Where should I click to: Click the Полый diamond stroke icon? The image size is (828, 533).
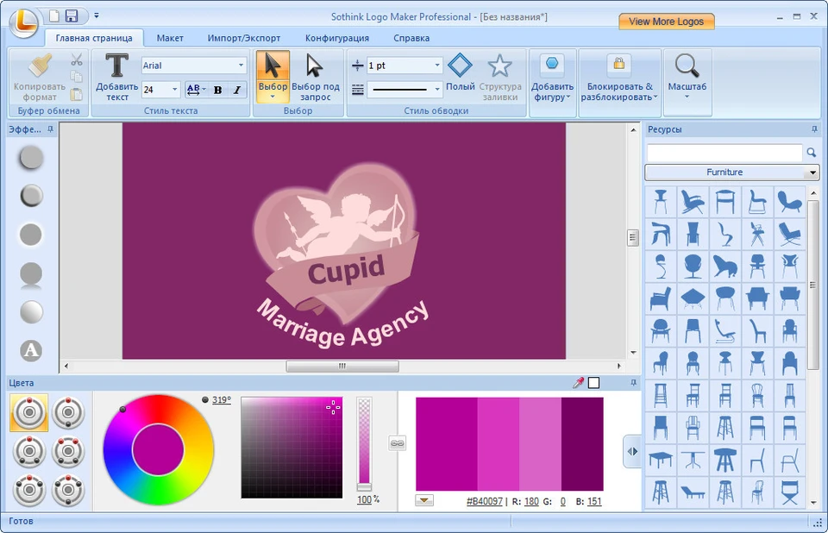(460, 66)
